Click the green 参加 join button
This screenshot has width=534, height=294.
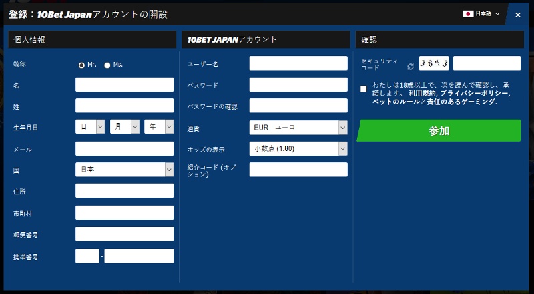439,130
